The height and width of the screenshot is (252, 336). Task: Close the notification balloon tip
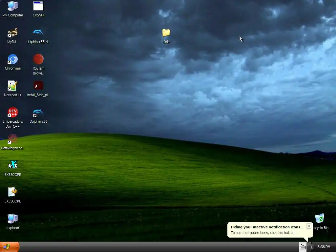pos(308,226)
